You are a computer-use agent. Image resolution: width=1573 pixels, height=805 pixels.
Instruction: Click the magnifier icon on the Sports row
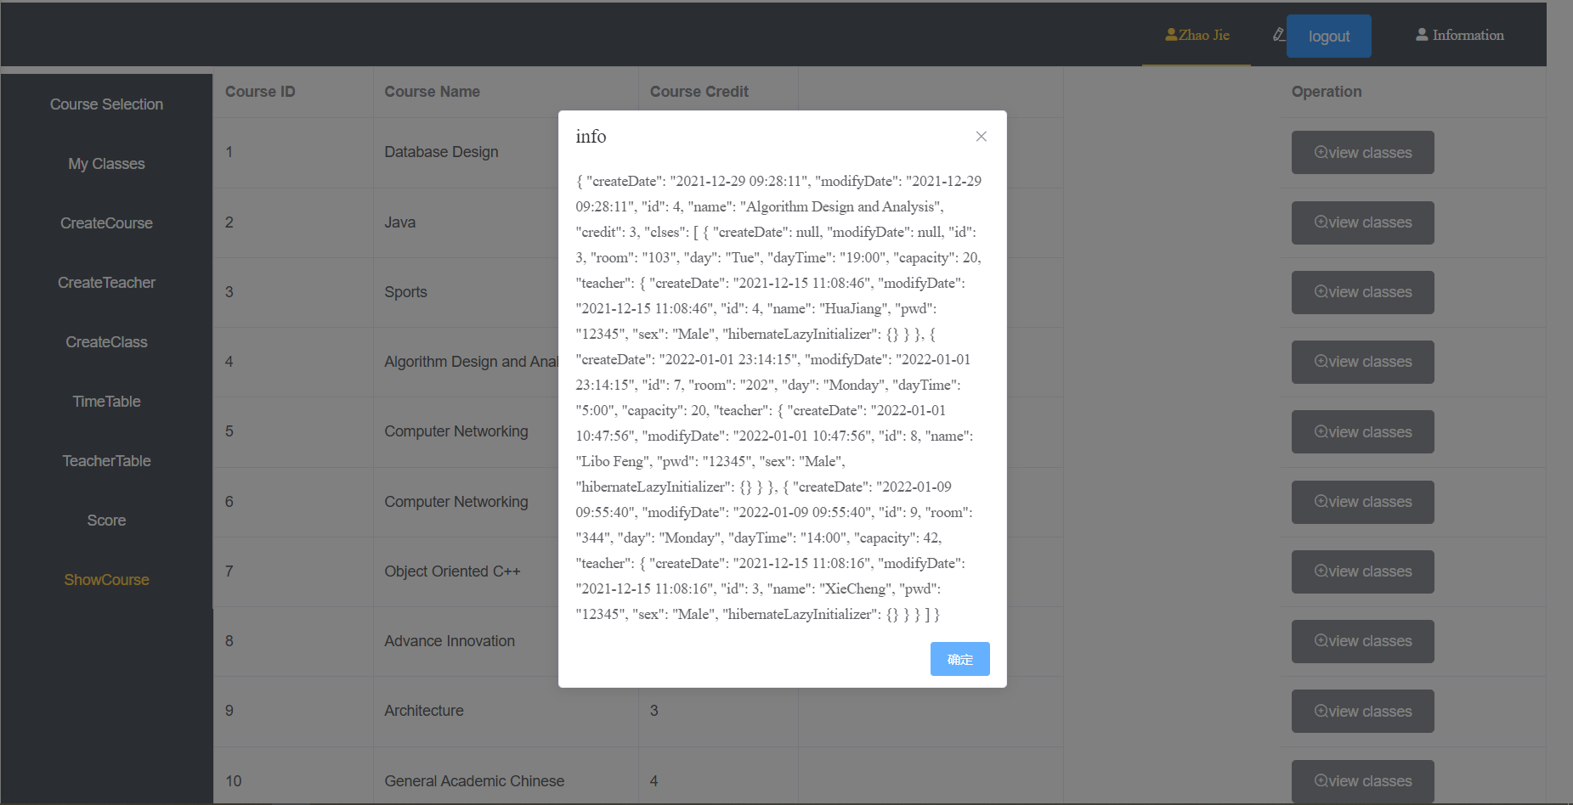(x=1320, y=292)
